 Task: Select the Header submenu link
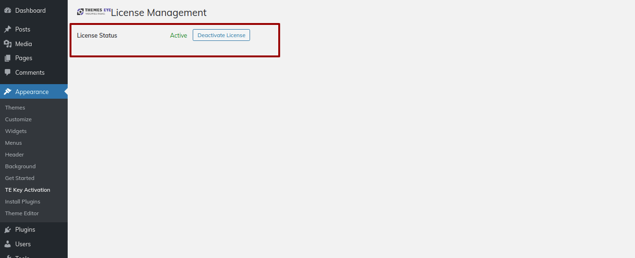click(x=15, y=155)
